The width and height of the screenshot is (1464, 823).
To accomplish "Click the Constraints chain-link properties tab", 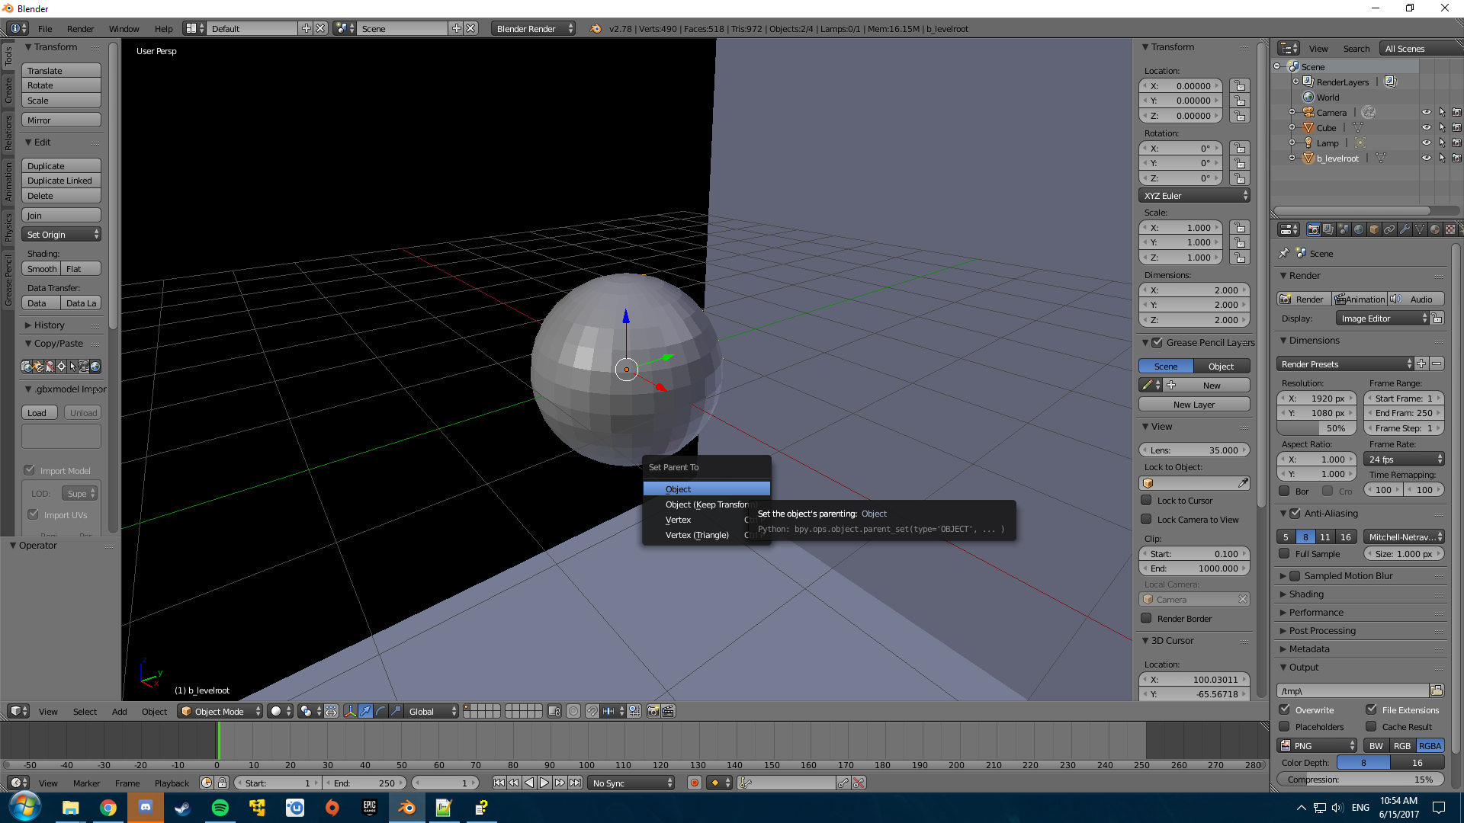I will pos(1389,229).
